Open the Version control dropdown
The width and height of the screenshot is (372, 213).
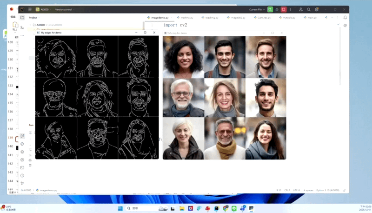[x=64, y=9]
